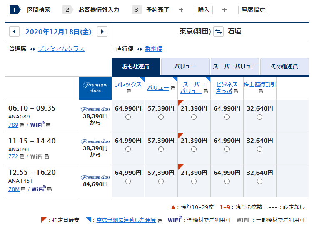Open popup icon below 株主優待割引 header

(x=260, y=91)
